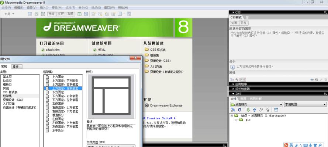
Task: Expand the 标签检查器 panel group
Action: [x=233, y=89]
